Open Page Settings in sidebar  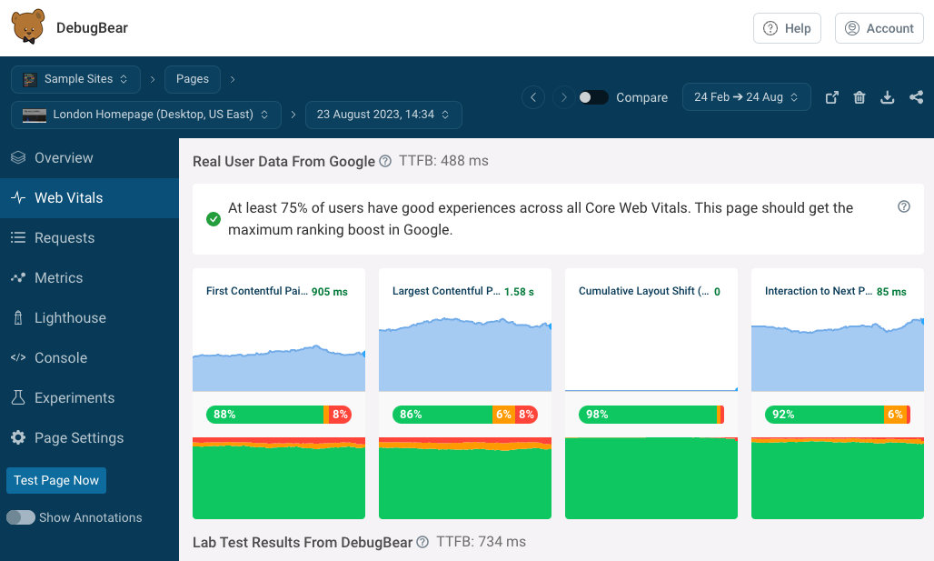coord(89,437)
